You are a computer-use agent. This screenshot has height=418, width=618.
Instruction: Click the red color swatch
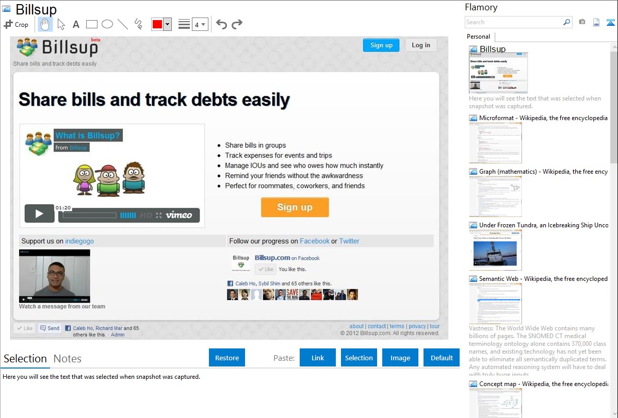157,24
